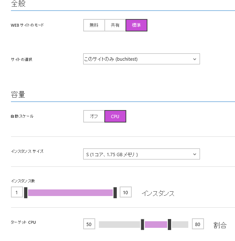Click the purple range of CPU slider
This screenshot has height=241, width=235.
[156, 225]
